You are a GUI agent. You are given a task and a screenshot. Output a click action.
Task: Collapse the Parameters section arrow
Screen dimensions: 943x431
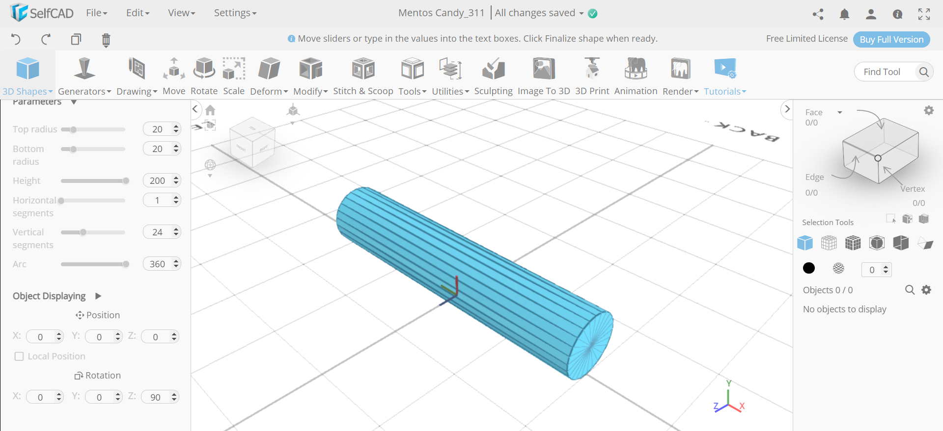pyautogui.click(x=74, y=102)
